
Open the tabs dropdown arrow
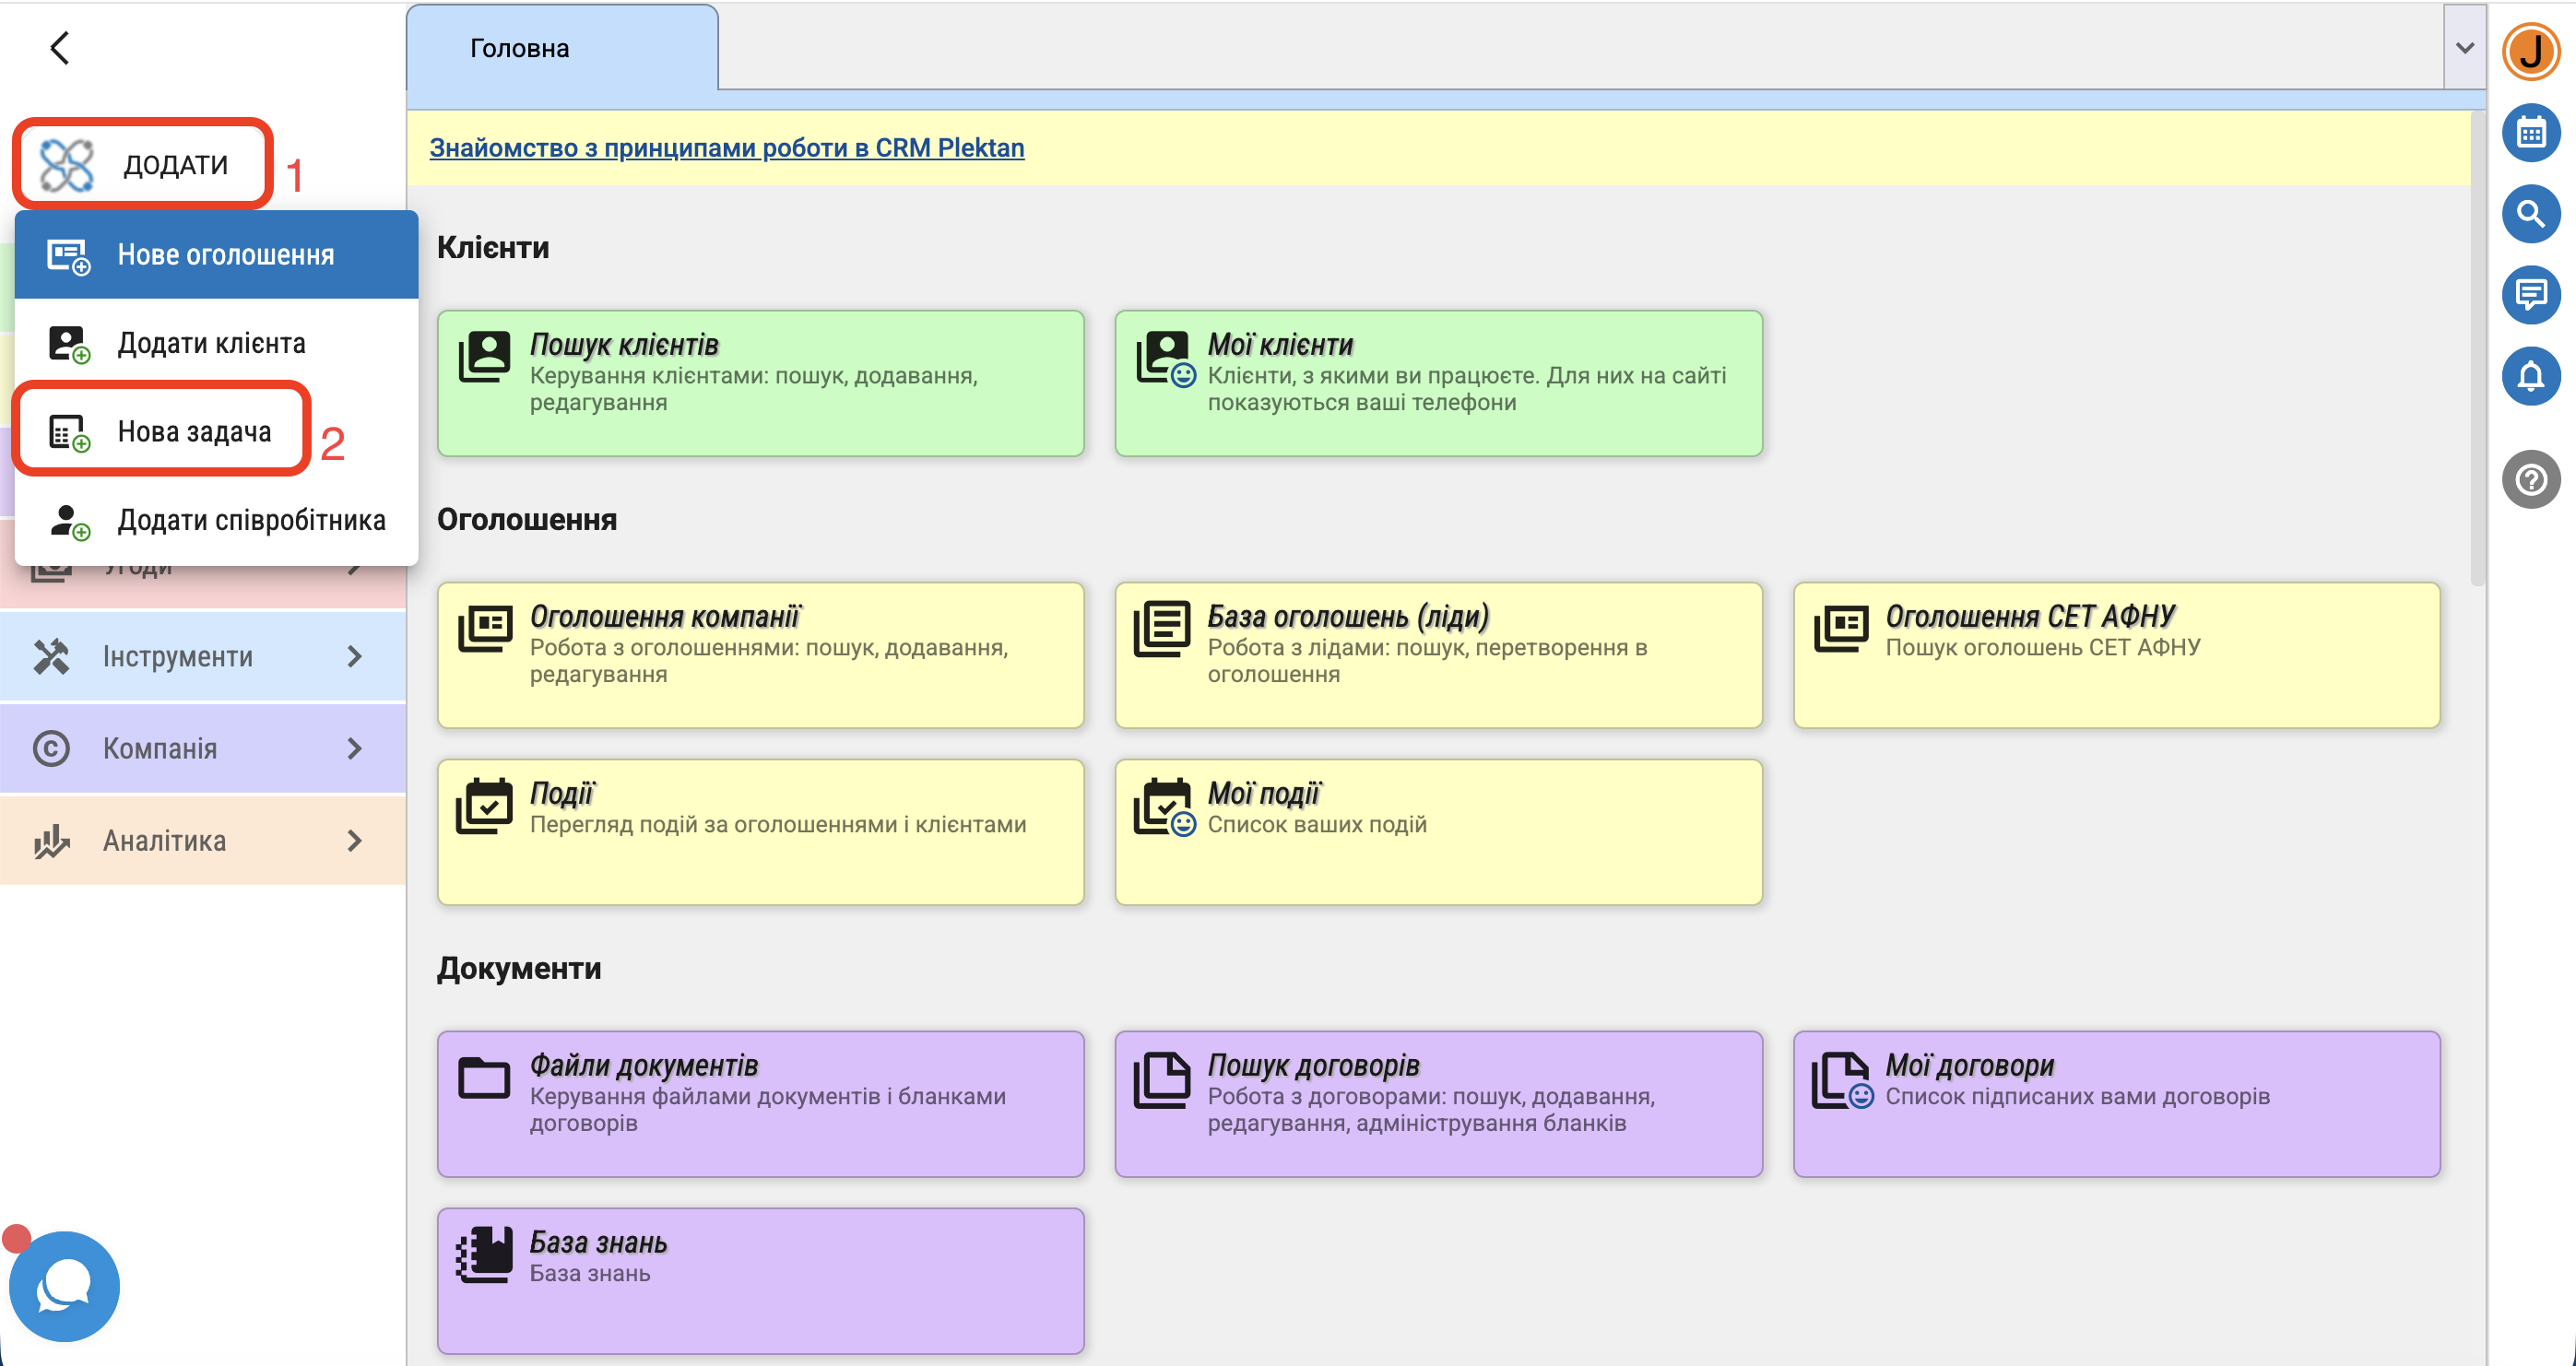point(2464,47)
